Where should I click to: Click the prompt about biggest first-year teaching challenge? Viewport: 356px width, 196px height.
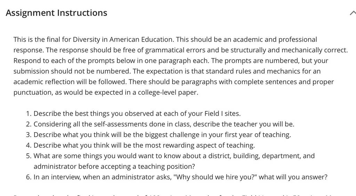[162, 135]
